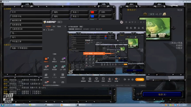Screen dimensions: 191x107
Task: Open the video co-streaming microphone tool icon
Action: [x=63, y=60]
